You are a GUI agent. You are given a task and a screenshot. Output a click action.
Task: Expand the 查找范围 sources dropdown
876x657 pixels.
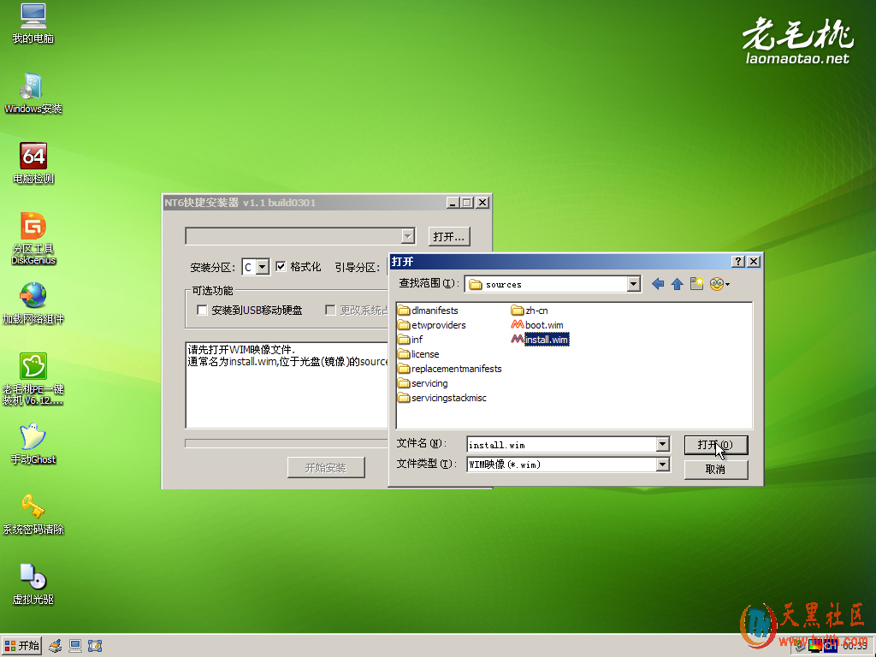[x=633, y=284]
